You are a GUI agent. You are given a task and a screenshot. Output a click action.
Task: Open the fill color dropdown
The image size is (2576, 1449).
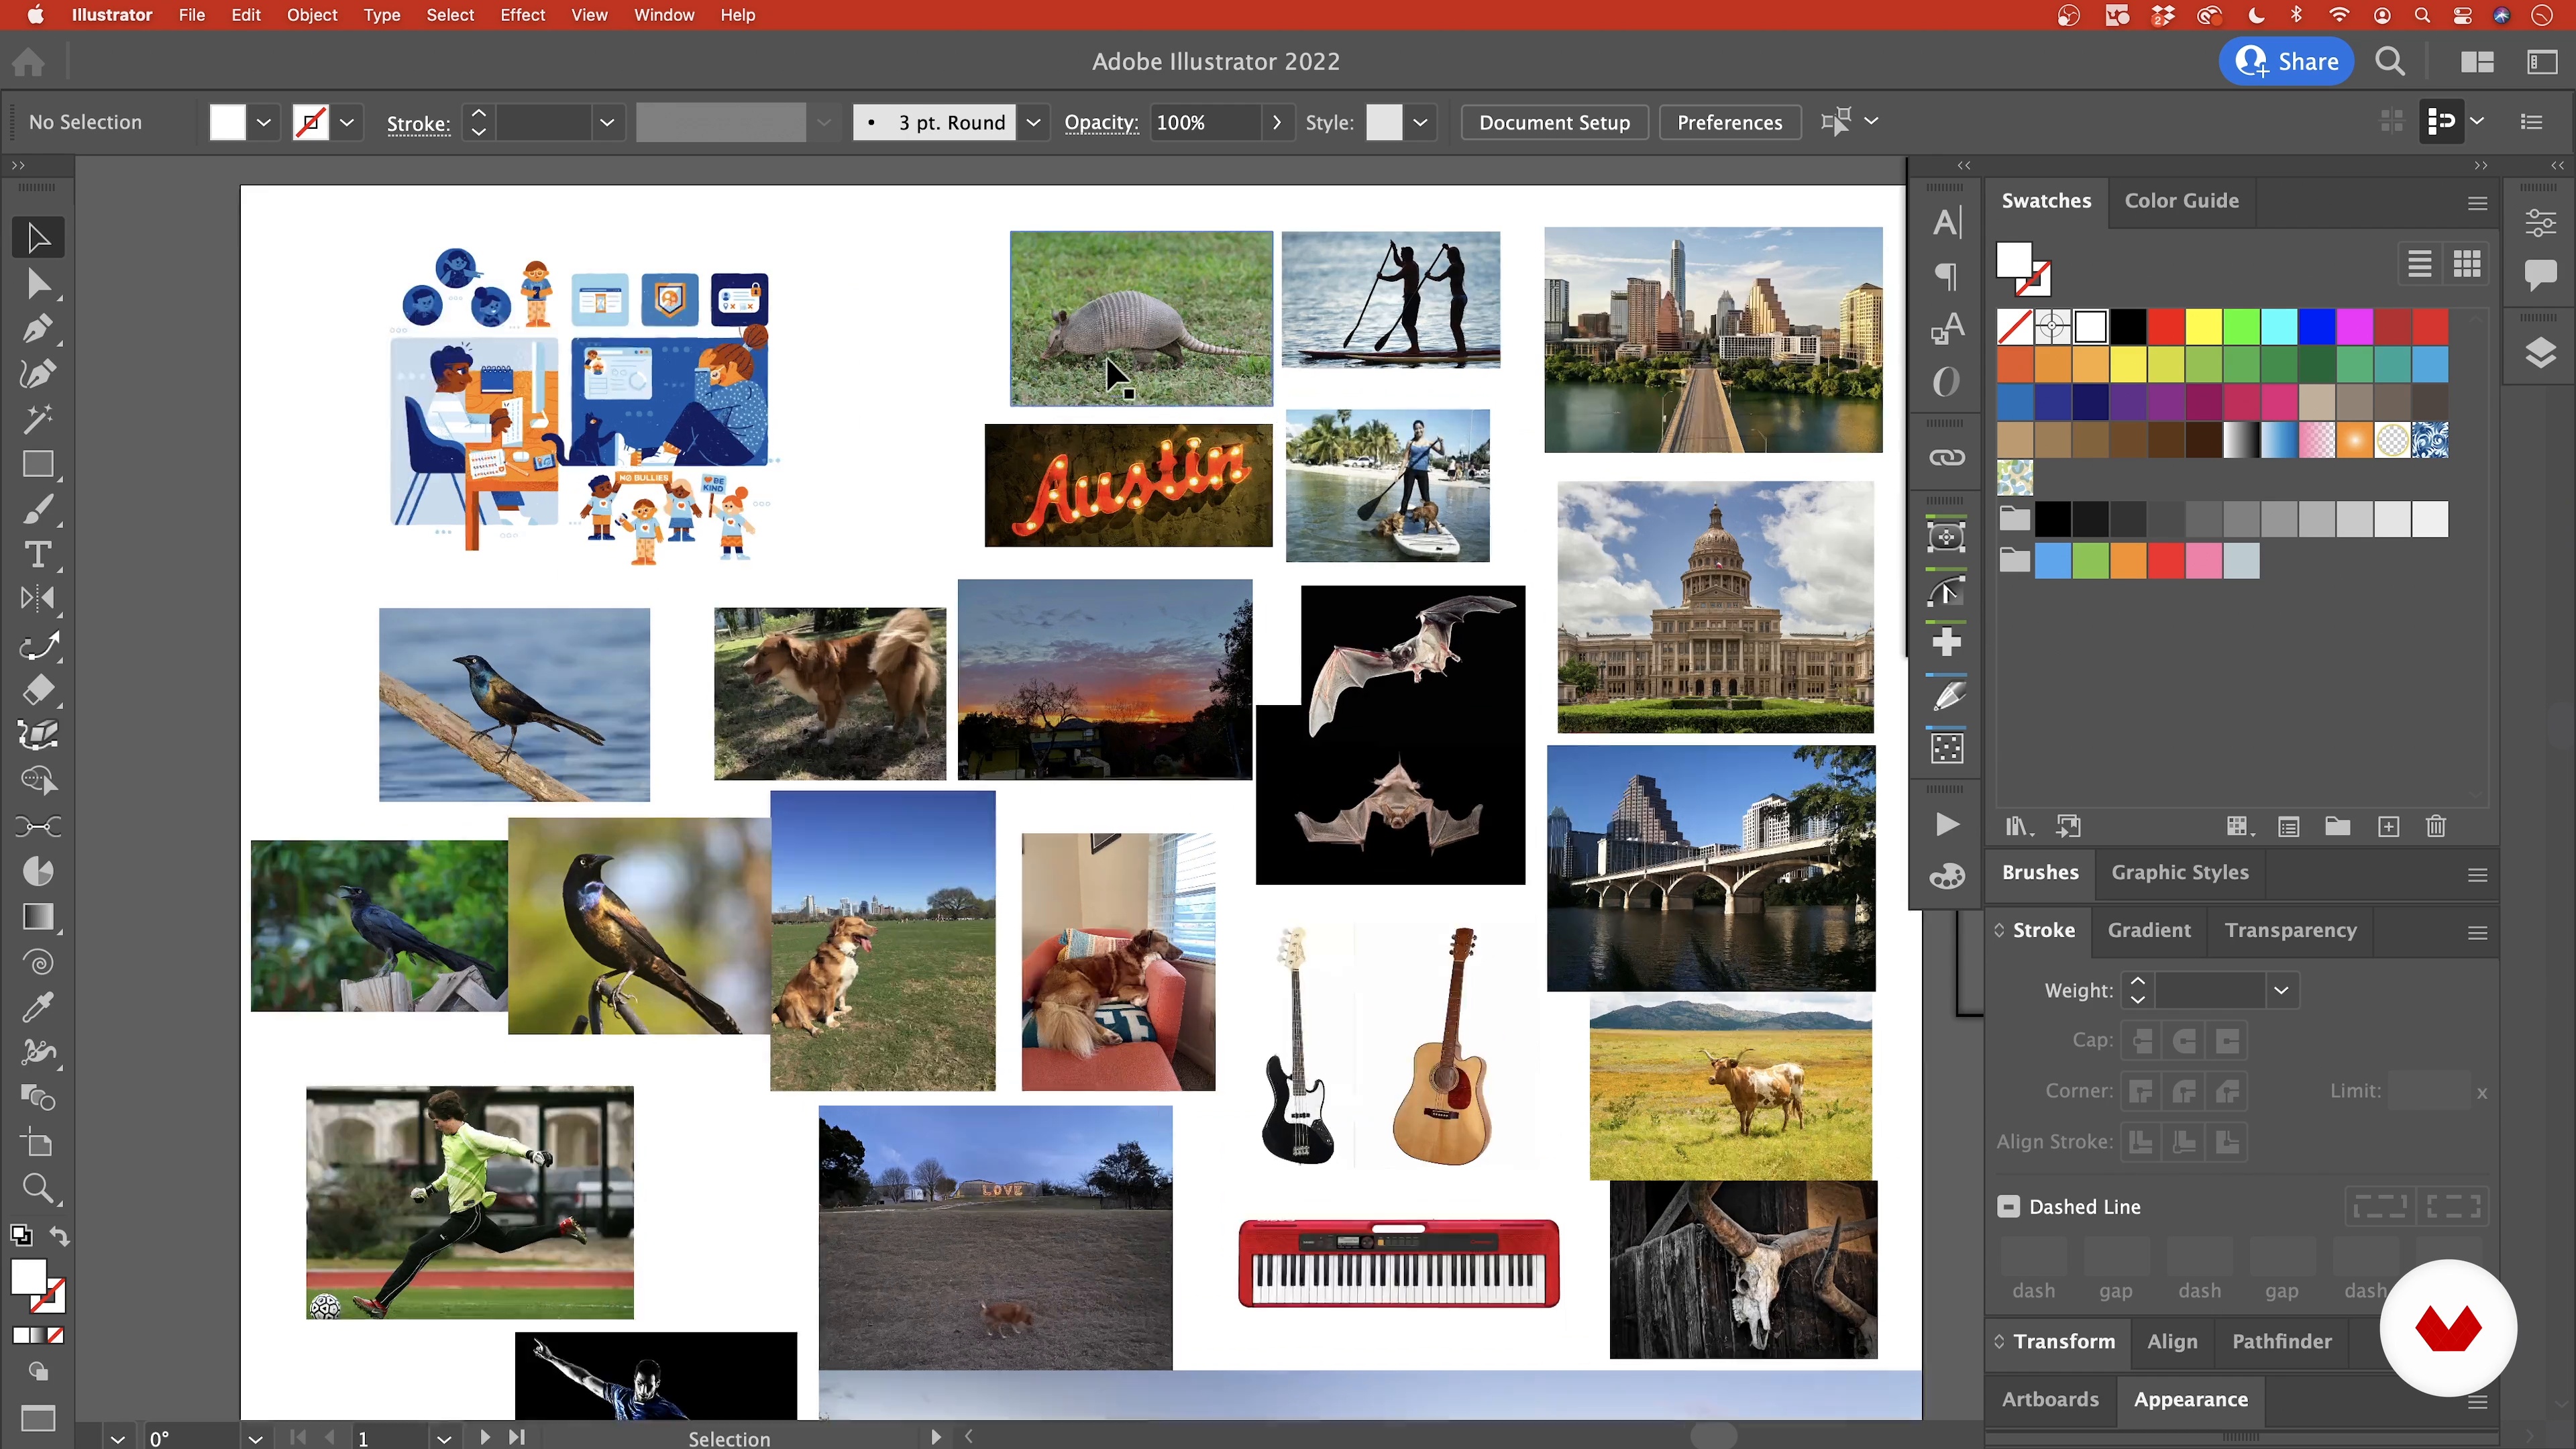[x=263, y=122]
